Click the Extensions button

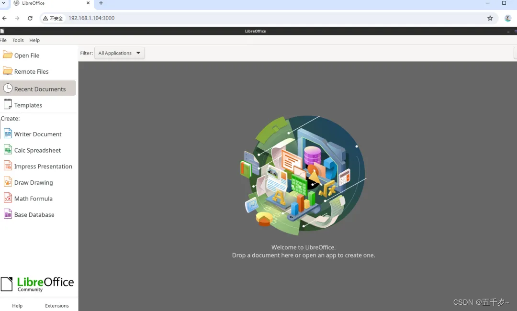57,306
